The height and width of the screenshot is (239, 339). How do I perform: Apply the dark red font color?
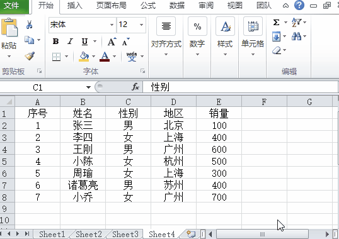pos(105,57)
